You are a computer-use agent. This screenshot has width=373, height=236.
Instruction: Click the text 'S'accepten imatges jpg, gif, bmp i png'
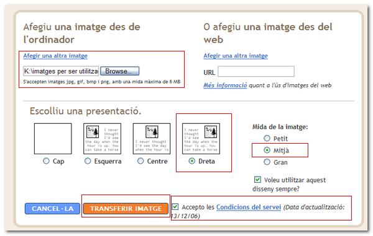[67, 82]
